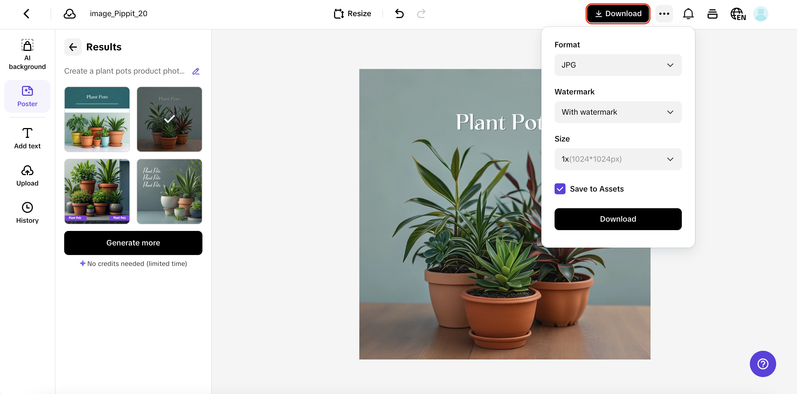Viewport: 797px width, 394px height.
Task: Select the cursive Plant Pots thumbnail
Action: coord(169,192)
